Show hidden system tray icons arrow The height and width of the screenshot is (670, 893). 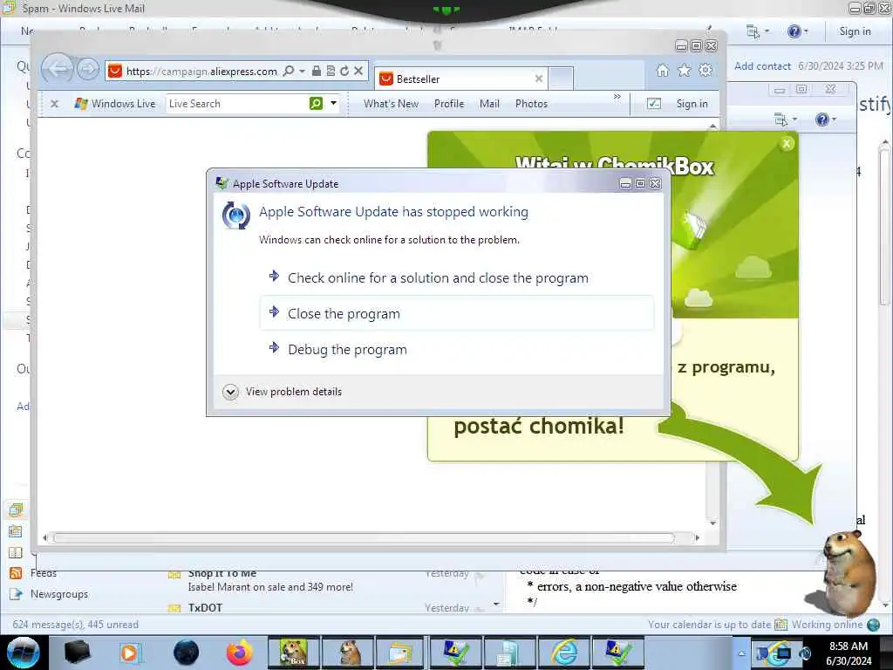[x=741, y=653]
